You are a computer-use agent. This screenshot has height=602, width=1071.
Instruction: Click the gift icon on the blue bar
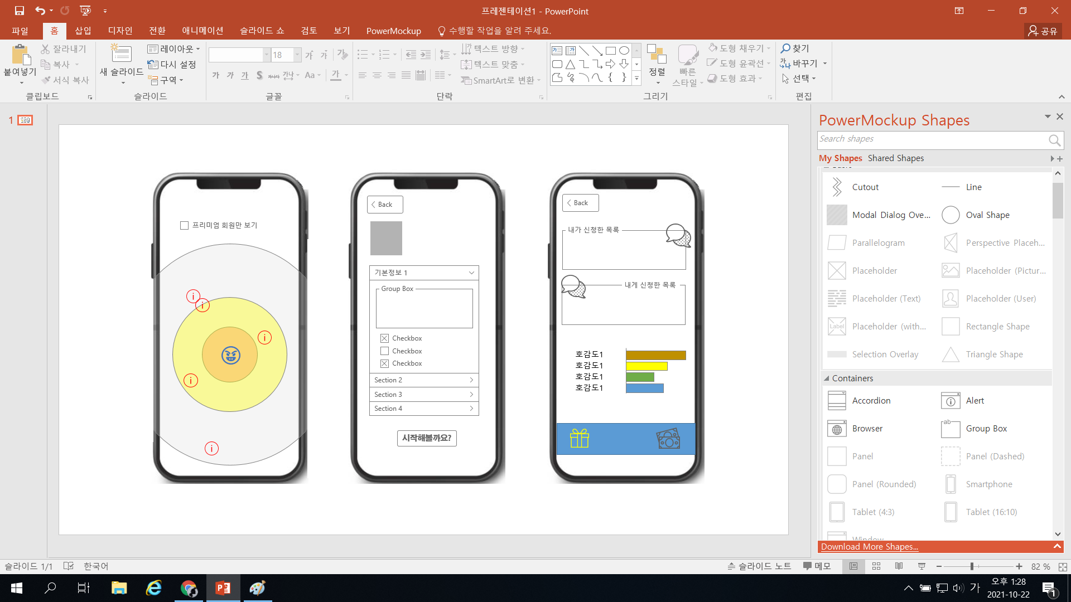pyautogui.click(x=580, y=438)
